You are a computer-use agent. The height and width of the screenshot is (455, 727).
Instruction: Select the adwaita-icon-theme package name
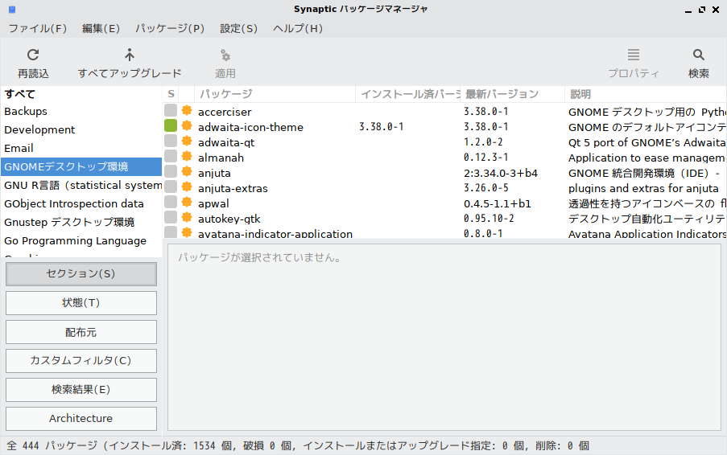coord(251,127)
